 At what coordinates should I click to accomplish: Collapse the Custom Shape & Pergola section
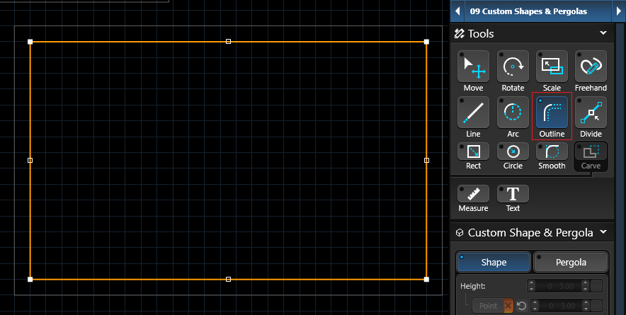603,232
